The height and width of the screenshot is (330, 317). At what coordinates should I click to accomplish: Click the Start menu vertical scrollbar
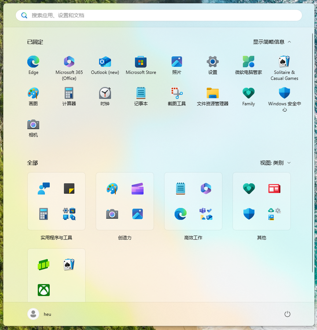pos(312,152)
